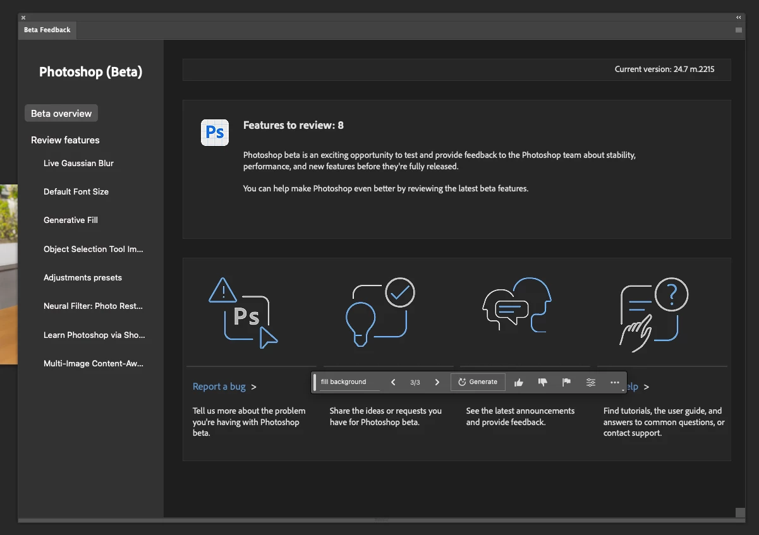Open the Live Gaussian Blur feature
The image size is (759, 535).
click(78, 163)
